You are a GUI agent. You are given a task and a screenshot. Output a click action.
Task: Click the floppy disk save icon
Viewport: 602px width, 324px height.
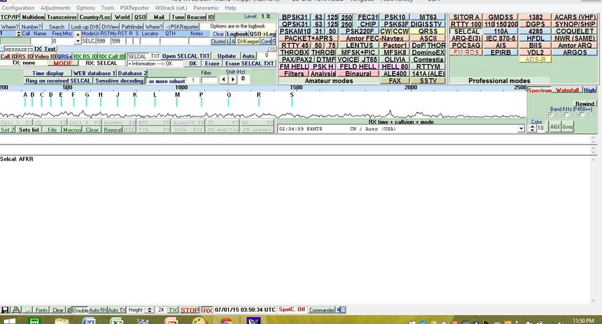(5, 310)
